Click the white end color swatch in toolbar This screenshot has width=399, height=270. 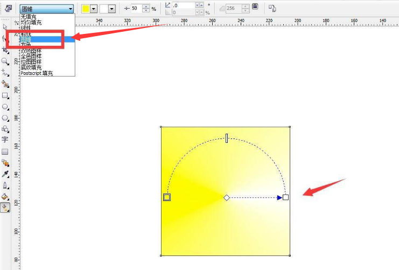(x=104, y=9)
